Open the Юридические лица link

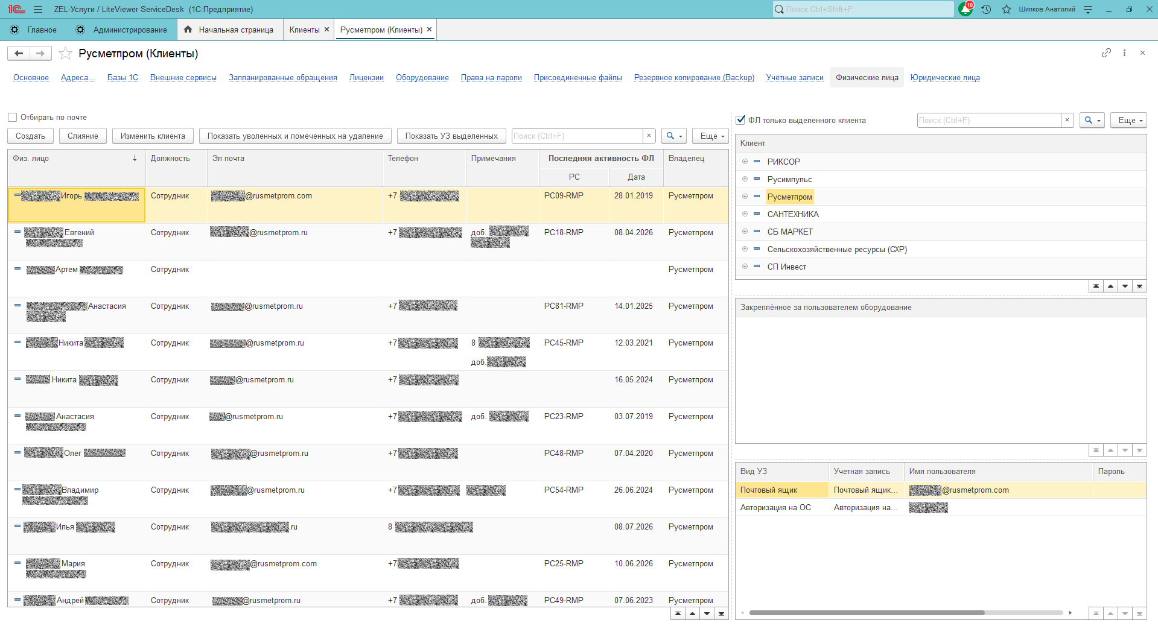[x=945, y=77]
